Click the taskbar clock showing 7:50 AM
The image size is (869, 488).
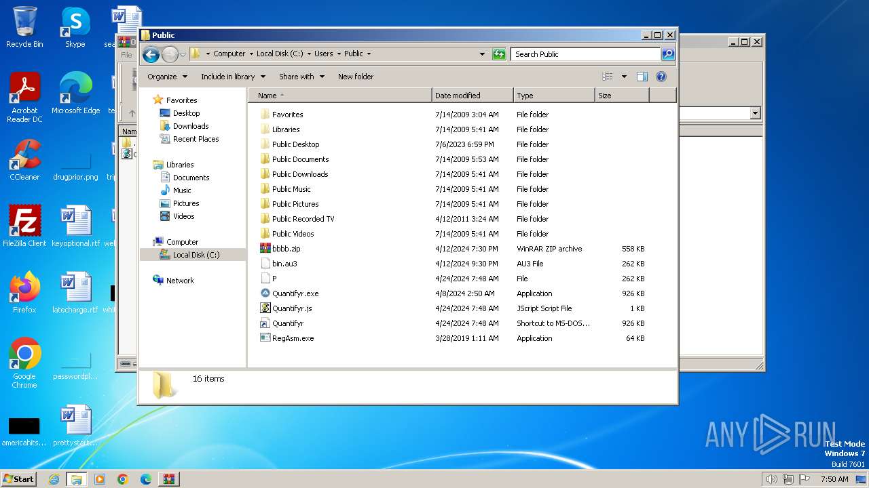(834, 479)
